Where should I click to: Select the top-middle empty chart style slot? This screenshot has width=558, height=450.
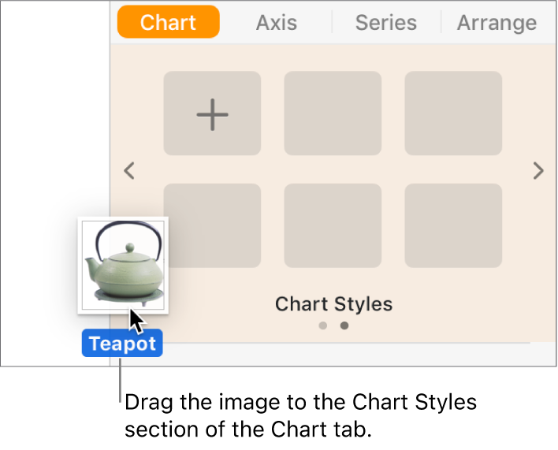333,113
